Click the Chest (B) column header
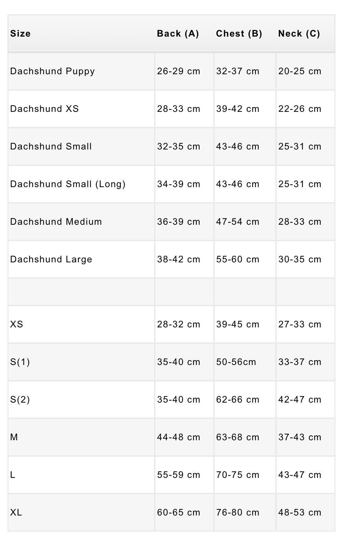The width and height of the screenshot is (344, 535). pyautogui.click(x=239, y=34)
